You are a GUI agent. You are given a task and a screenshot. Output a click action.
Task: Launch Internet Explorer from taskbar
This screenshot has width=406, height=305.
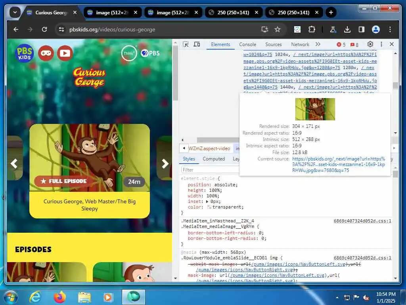(x=35, y=297)
